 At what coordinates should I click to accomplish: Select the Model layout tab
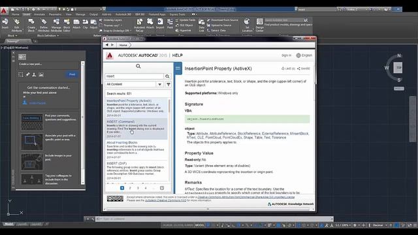8,225
